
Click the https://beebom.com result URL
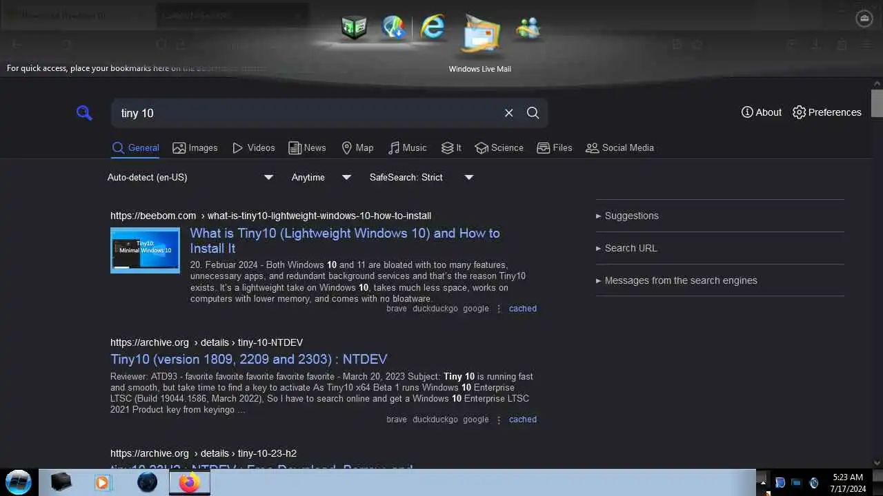(x=270, y=216)
